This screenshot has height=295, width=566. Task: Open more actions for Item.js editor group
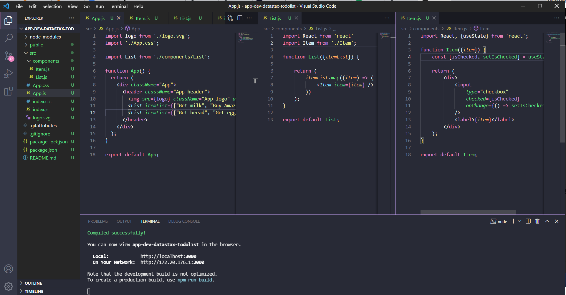[557, 18]
